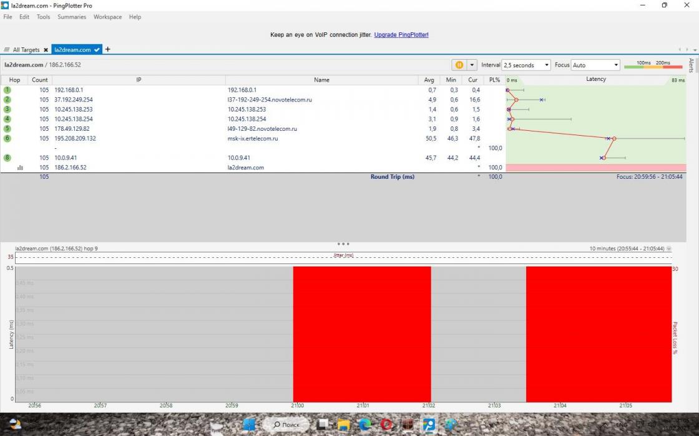Click the latency color scale 100ms 200ms bar
Viewport: 699px width, 436px height.
click(x=653, y=65)
